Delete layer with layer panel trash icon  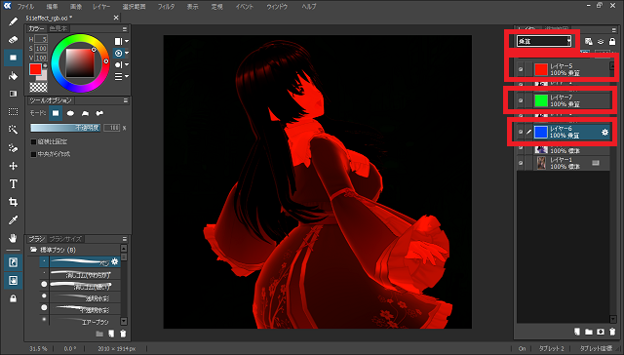[612, 332]
